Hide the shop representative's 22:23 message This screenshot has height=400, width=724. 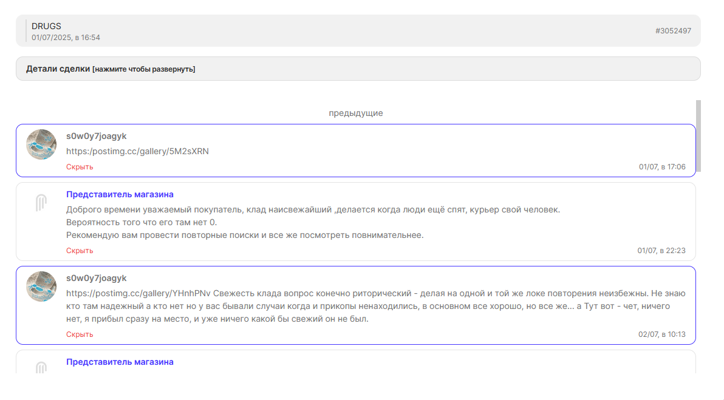[80, 251]
